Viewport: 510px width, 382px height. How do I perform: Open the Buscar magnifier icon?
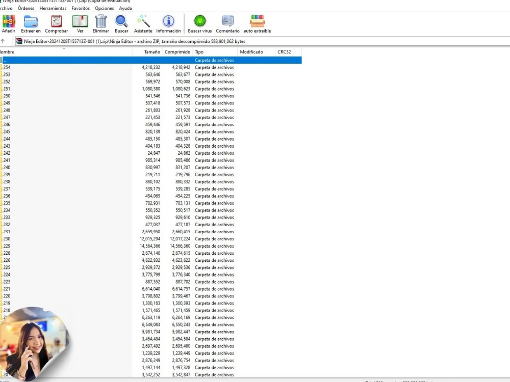[x=121, y=21]
